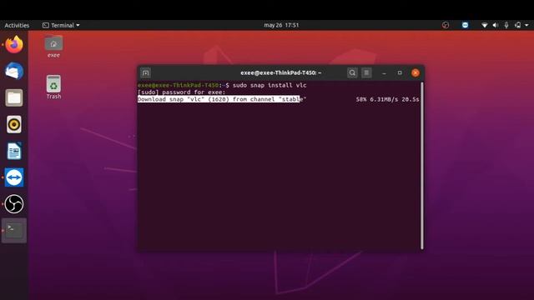Click the green prompt 'exee@exee-ThinkPad-T450'
Screen dimensions: 534x300
(x=178, y=85)
